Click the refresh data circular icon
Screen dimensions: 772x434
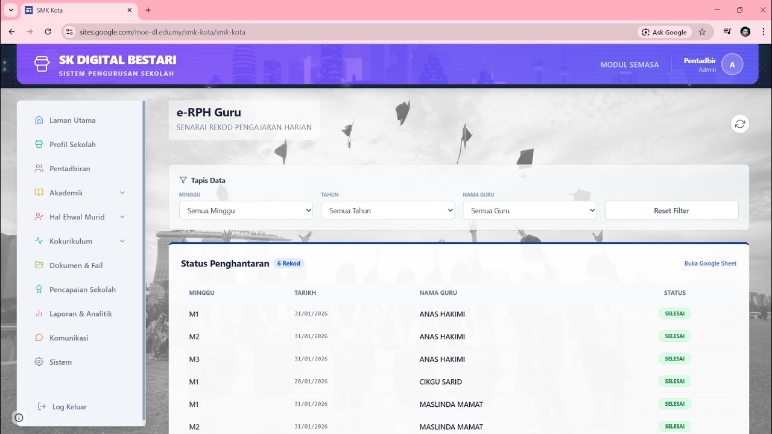[740, 124]
